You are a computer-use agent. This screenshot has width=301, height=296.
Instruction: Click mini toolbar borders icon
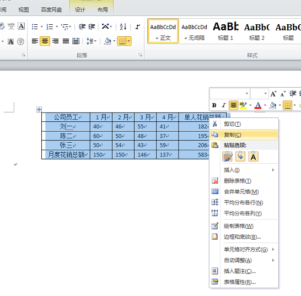coord(287,105)
